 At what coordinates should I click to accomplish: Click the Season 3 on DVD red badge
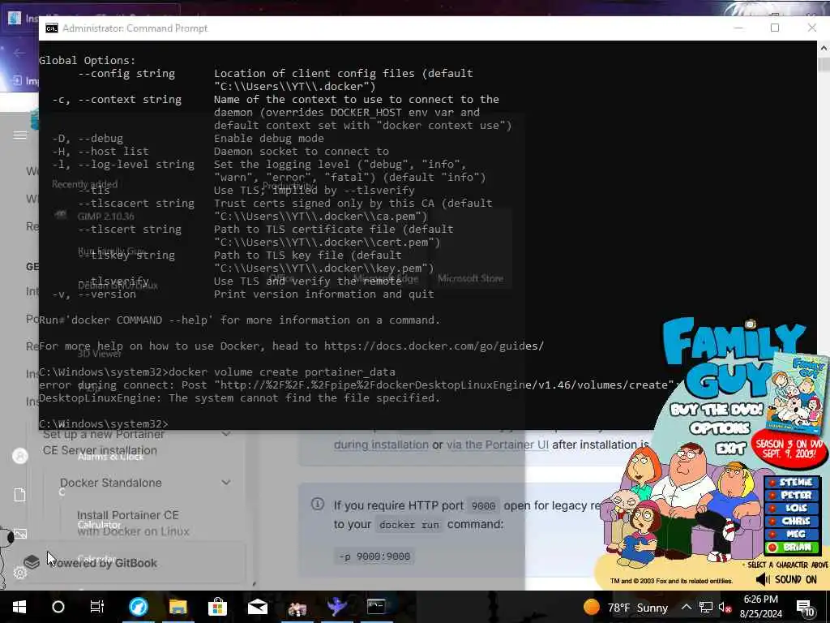pos(789,449)
